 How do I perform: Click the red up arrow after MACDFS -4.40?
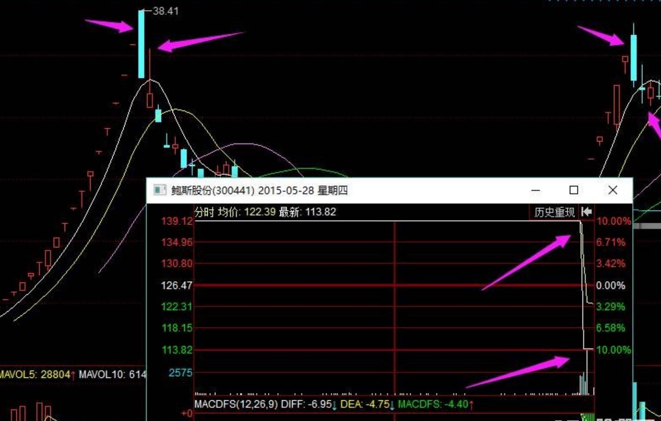tap(471, 404)
